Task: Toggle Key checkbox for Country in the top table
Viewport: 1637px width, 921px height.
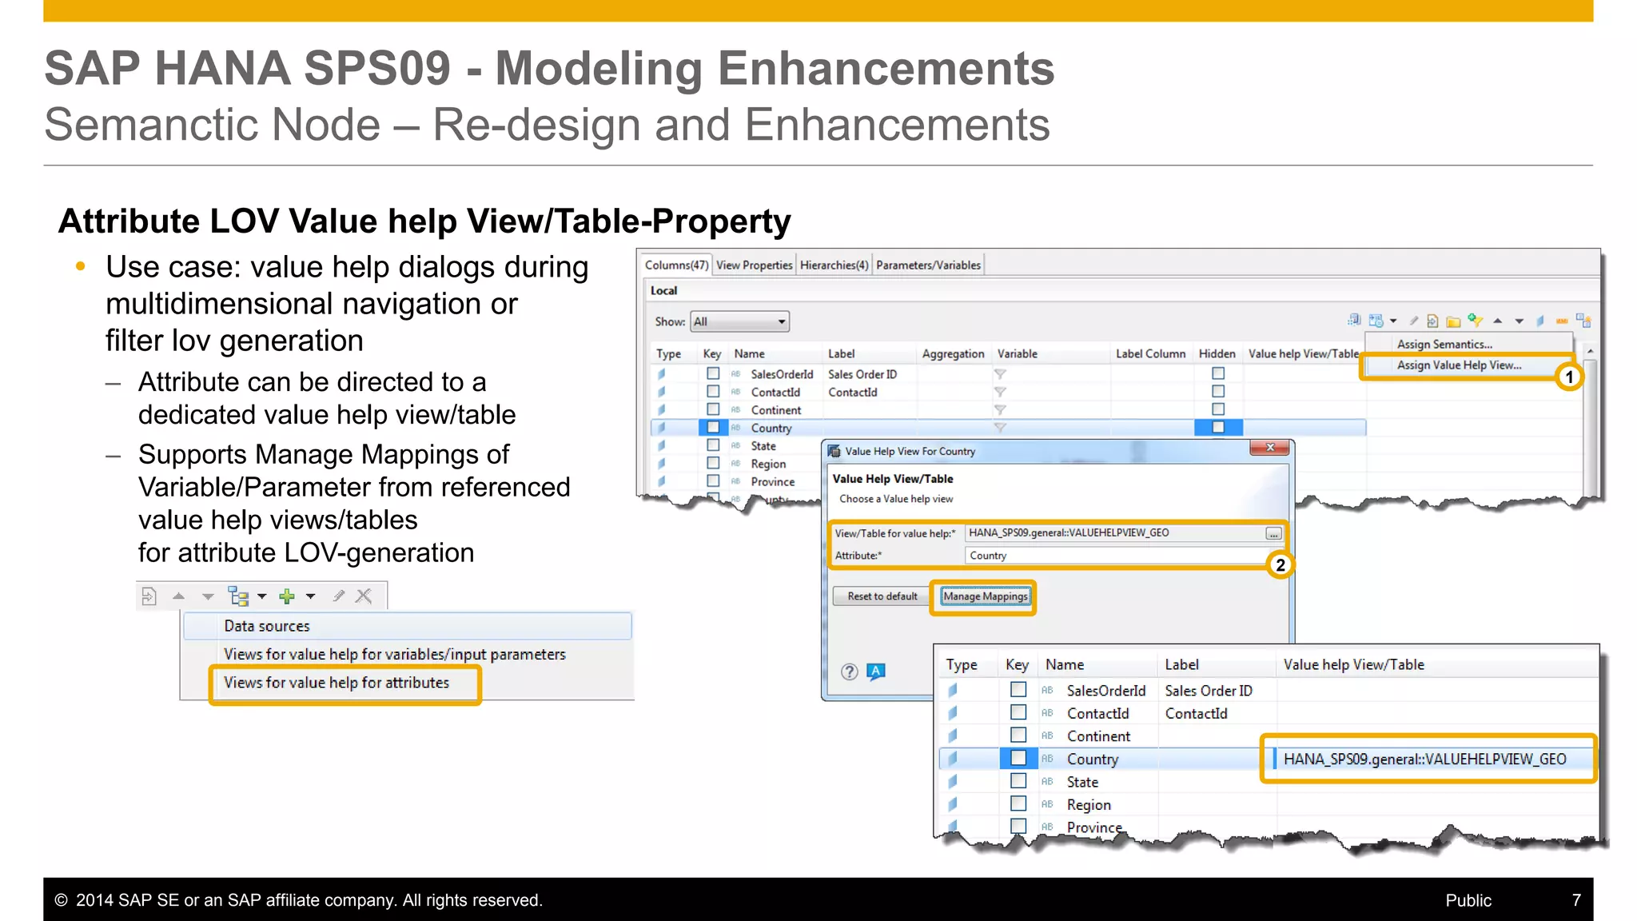Action: point(713,428)
